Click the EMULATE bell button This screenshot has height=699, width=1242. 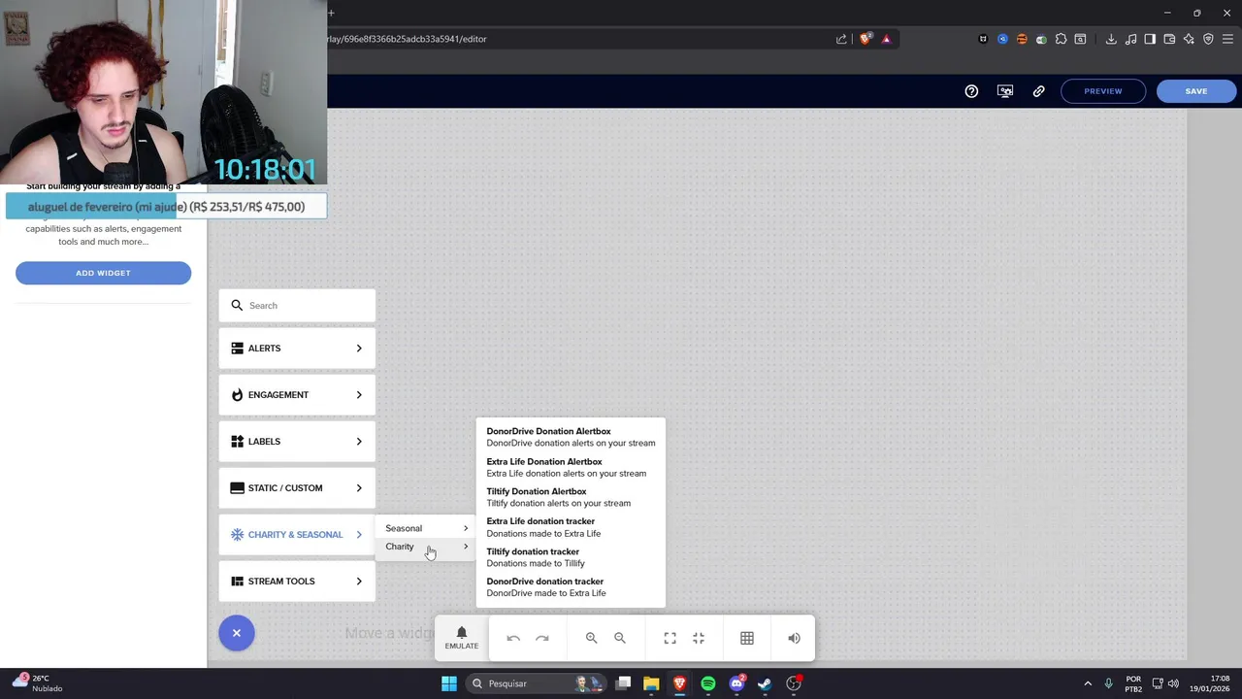[x=462, y=638]
